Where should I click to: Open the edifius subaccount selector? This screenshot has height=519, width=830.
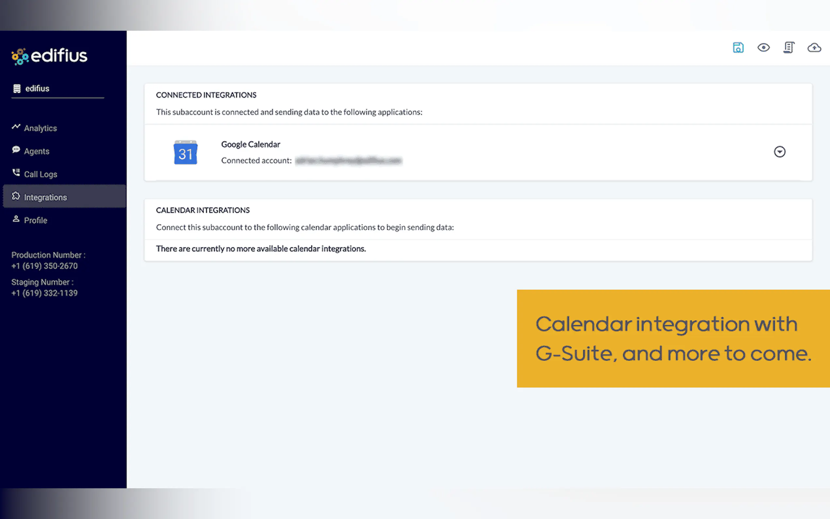[37, 89]
